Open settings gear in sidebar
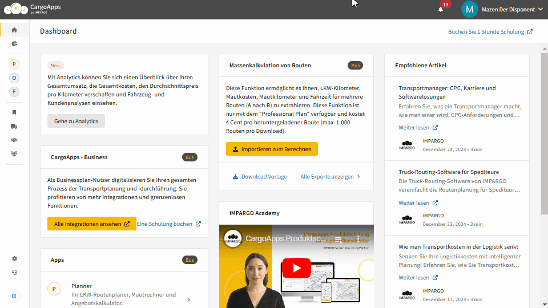Image resolution: width=548 pixels, height=308 pixels. pyautogui.click(x=14, y=259)
